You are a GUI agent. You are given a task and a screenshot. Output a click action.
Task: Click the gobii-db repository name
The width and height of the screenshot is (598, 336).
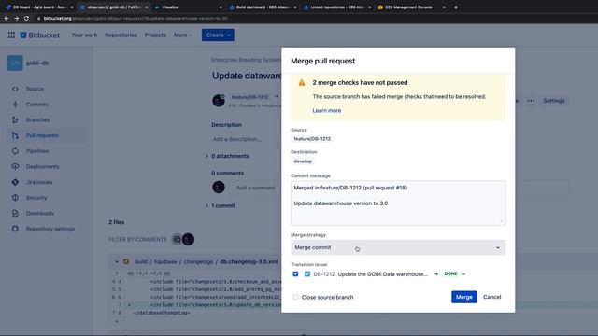click(37, 63)
